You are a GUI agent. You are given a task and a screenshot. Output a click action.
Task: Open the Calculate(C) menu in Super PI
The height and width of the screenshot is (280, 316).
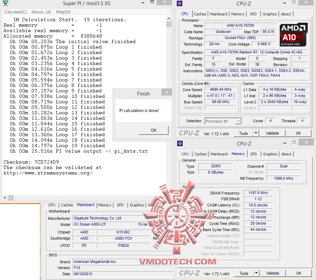[15, 12]
